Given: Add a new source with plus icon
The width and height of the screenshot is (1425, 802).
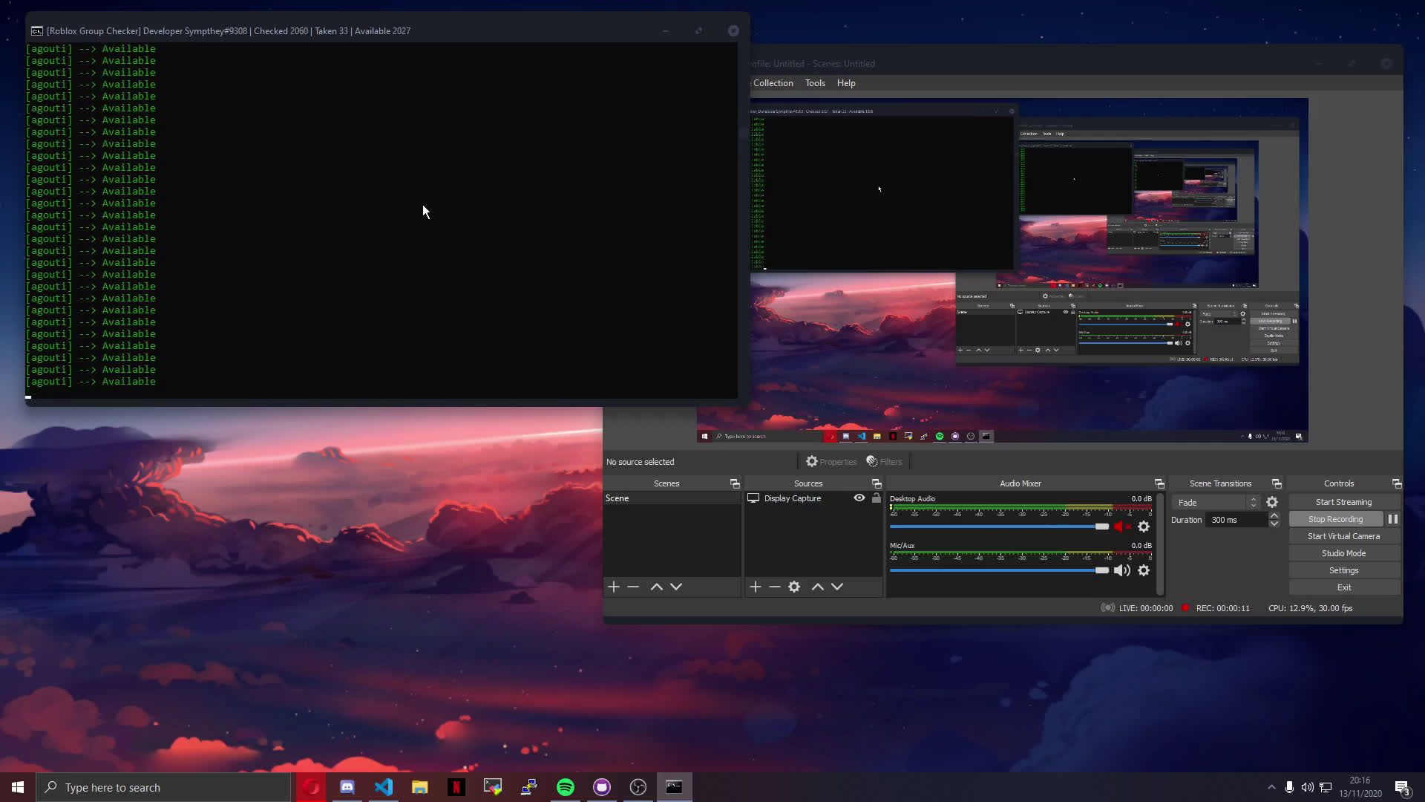Looking at the screenshot, I should click(756, 587).
